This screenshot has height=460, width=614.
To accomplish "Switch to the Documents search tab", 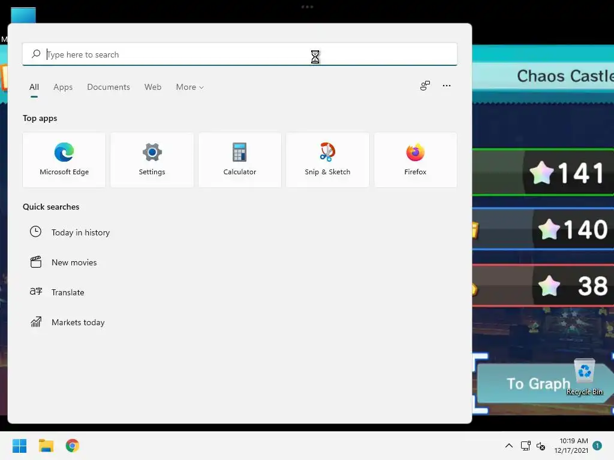I will pos(109,87).
